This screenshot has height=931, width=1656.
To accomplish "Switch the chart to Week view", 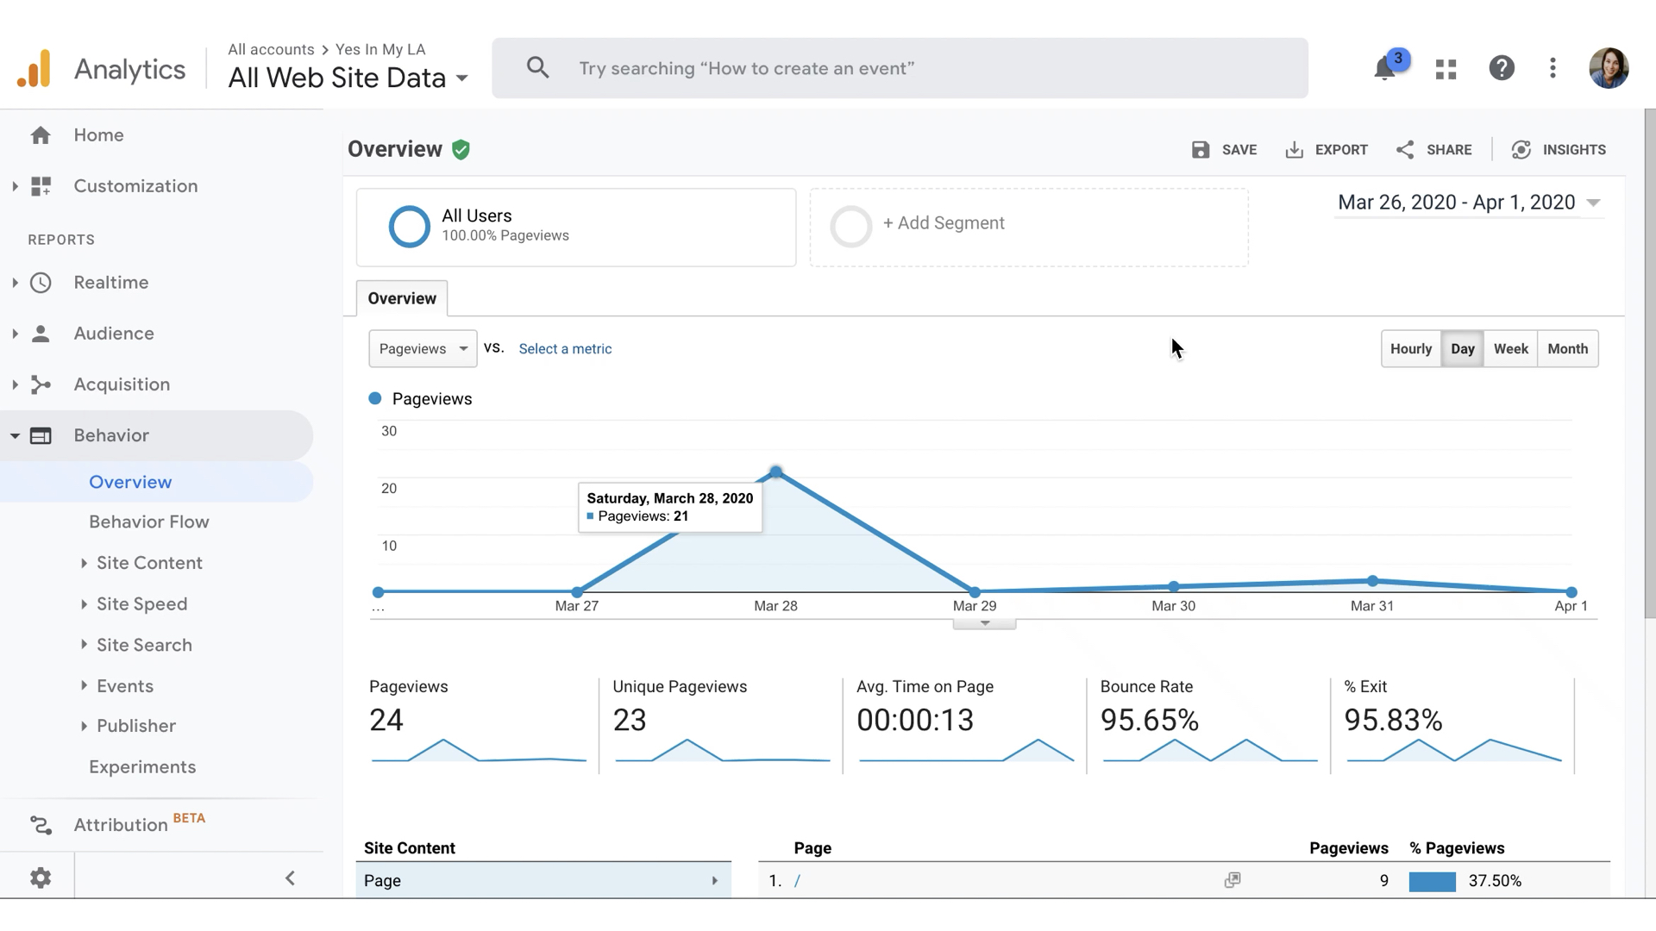I will click(x=1510, y=348).
